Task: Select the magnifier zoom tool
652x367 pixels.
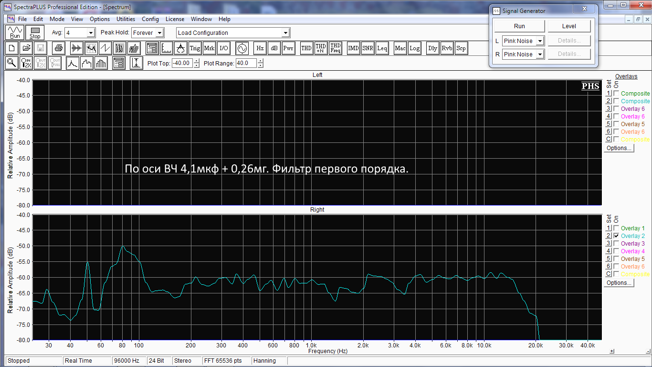Action: point(12,63)
